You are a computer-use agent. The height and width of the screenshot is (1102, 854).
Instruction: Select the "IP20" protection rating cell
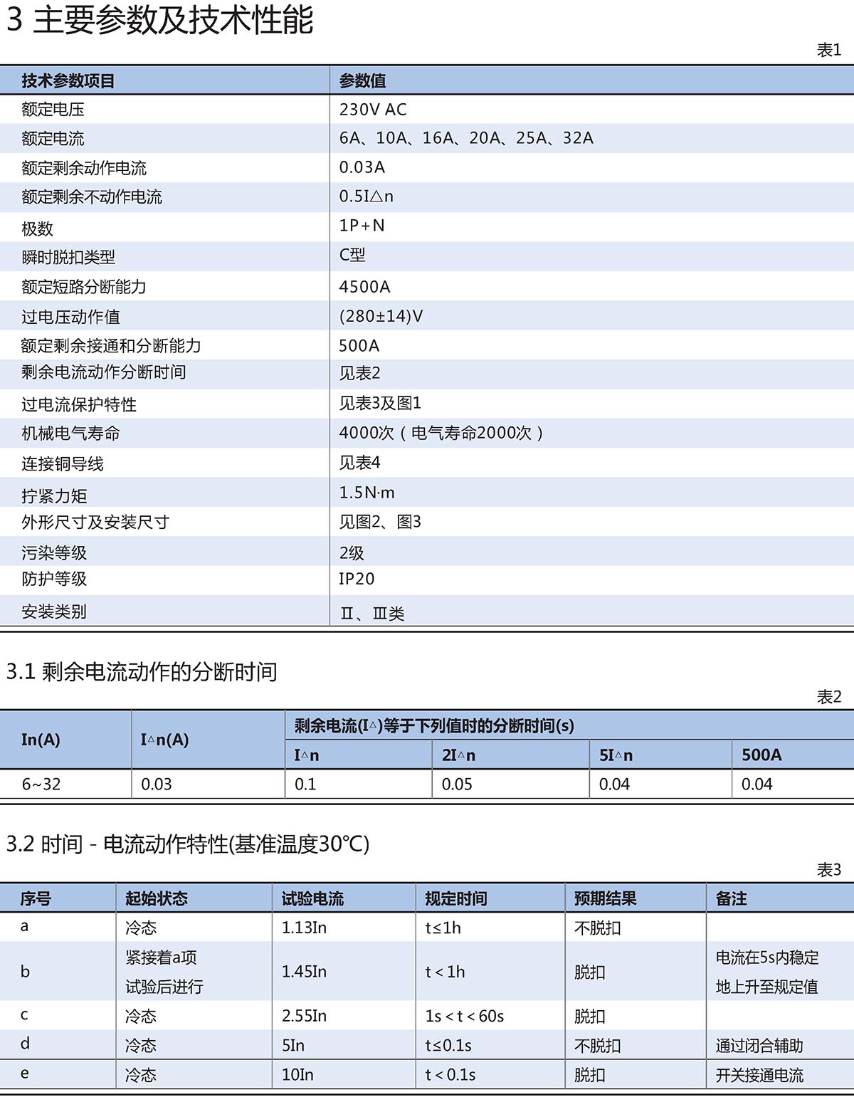[357, 579]
